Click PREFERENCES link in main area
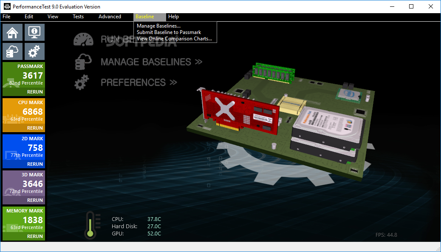The height and width of the screenshot is (252, 441). (x=139, y=82)
